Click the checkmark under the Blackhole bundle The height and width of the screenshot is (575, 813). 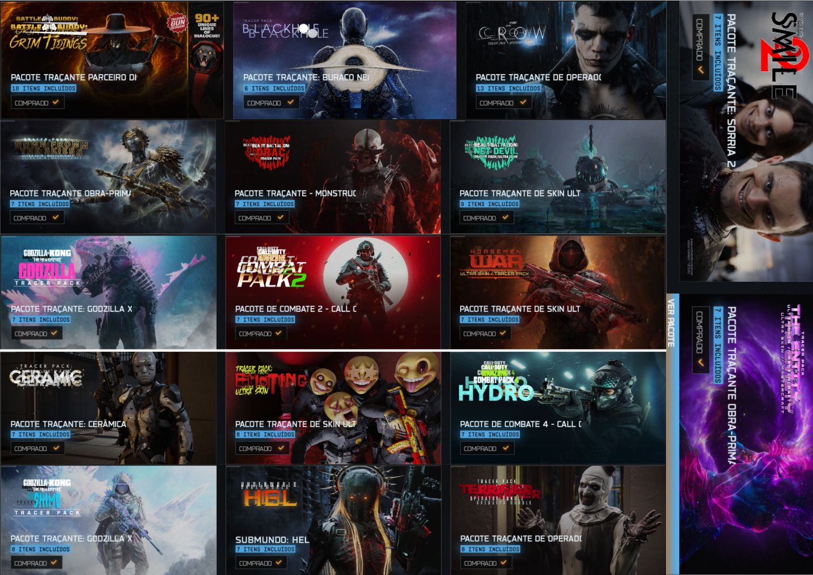290,102
